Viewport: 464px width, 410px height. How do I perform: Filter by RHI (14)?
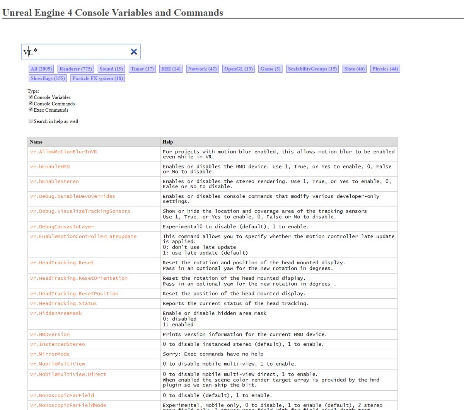pyautogui.click(x=171, y=69)
